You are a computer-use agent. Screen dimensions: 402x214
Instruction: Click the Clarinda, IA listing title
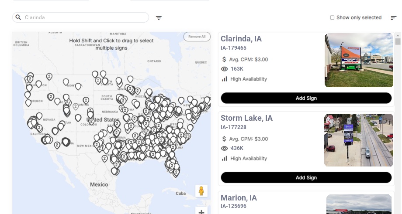[x=241, y=39]
